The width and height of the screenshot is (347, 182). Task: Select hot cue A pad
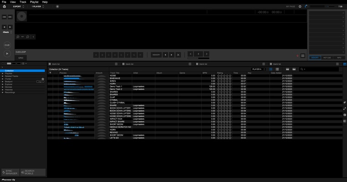[96, 55]
